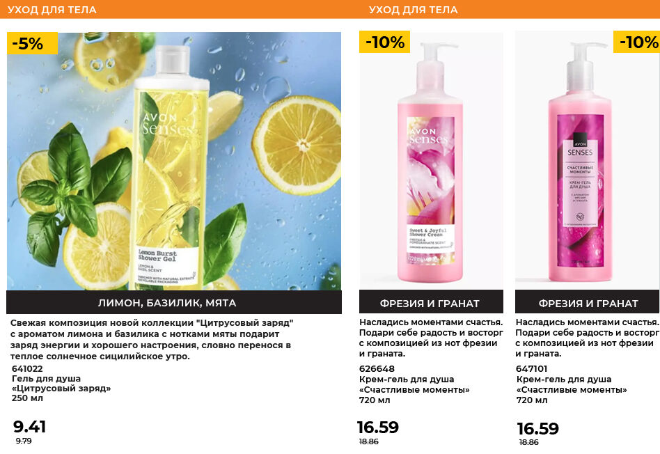This screenshot has height=454, width=660.
Task: Click product code 647101
Action: click(531, 368)
